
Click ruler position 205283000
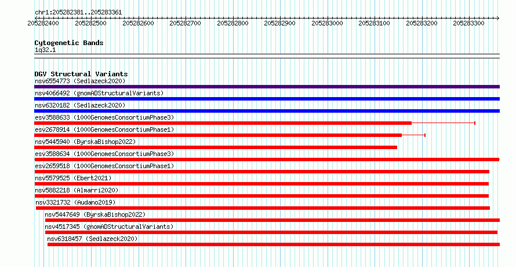(327, 23)
